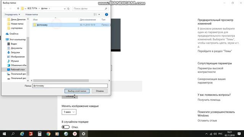This screenshot has width=244, height=137.
Task: Click the red application icon on taskbar
Action: tap(31, 134)
